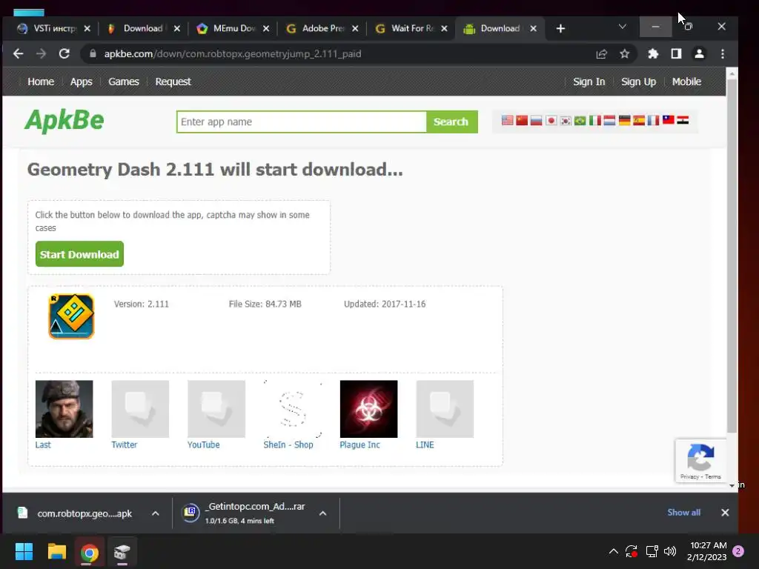Image resolution: width=759 pixels, height=569 pixels.
Task: Open Windows Start menu
Action: [24, 551]
